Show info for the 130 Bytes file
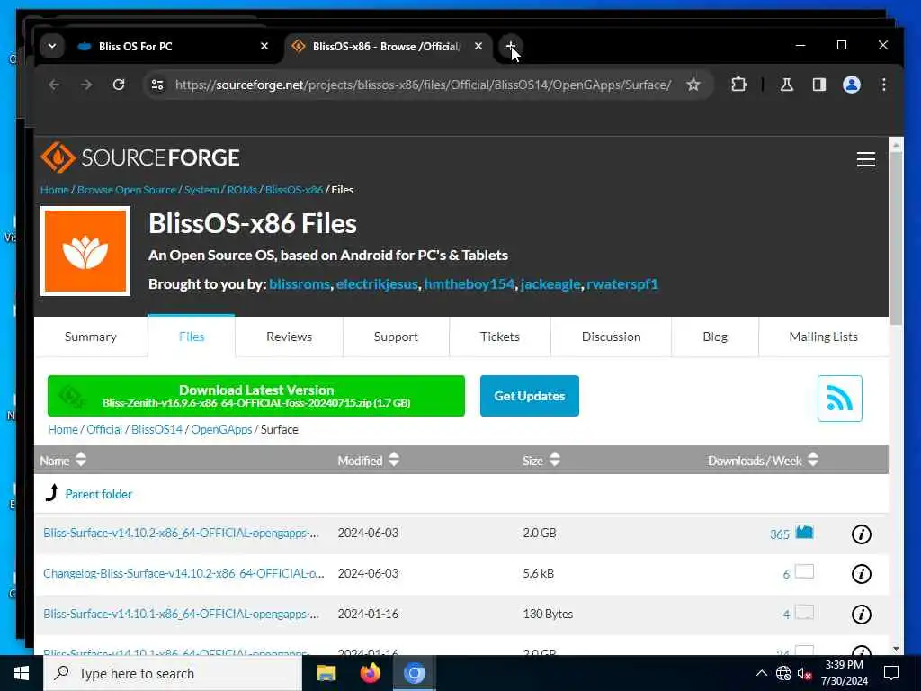The width and height of the screenshot is (921, 691). [x=861, y=615]
